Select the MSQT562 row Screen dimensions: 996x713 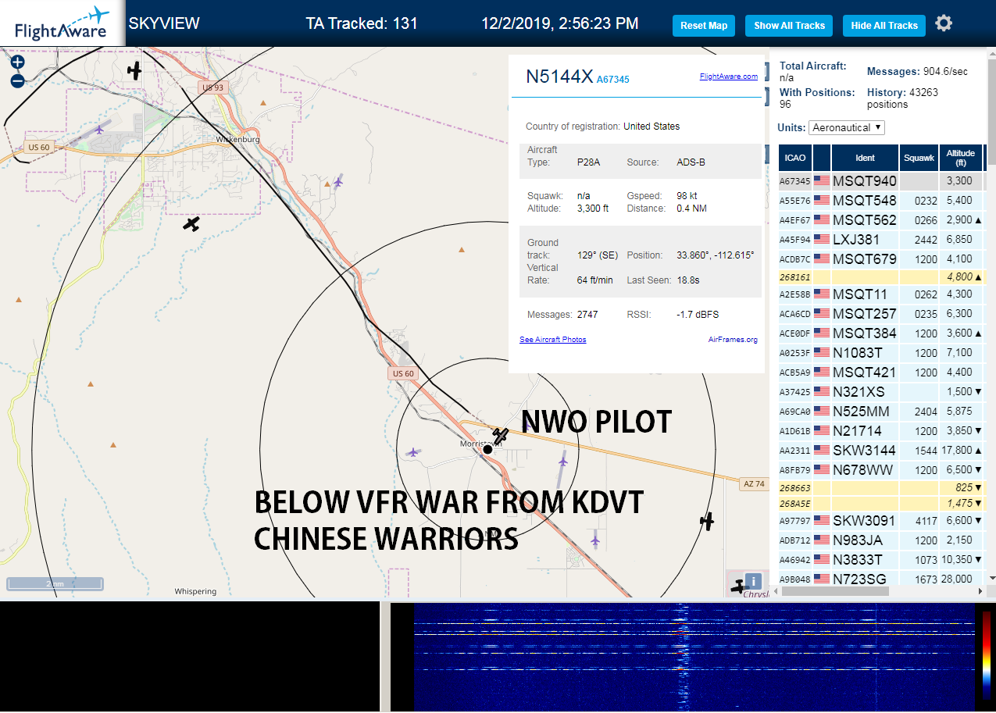(x=881, y=220)
